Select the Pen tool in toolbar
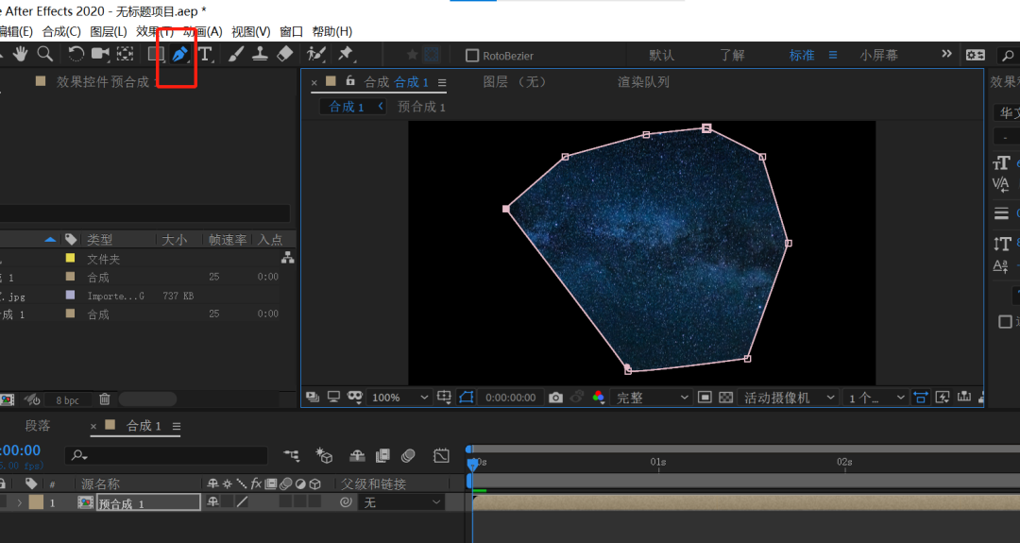Image resolution: width=1020 pixels, height=543 pixels. coord(179,55)
